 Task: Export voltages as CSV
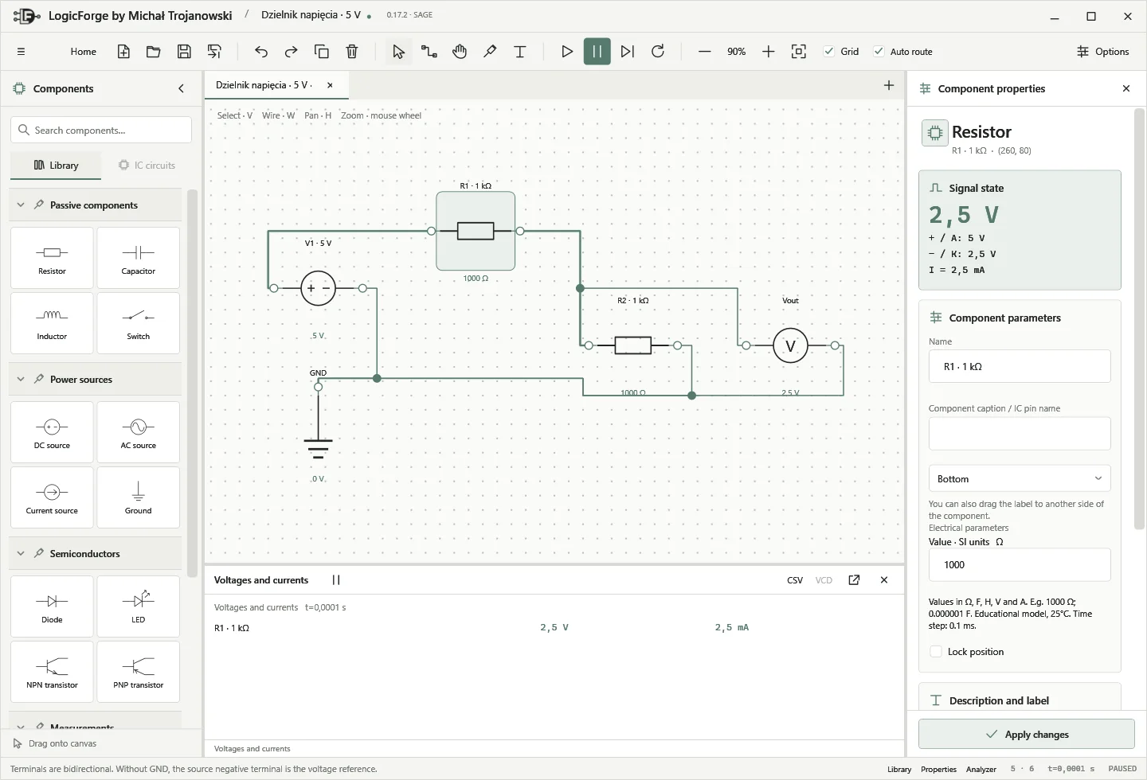pos(795,580)
